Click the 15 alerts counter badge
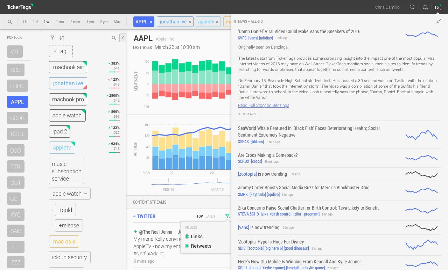 tap(437, 7)
